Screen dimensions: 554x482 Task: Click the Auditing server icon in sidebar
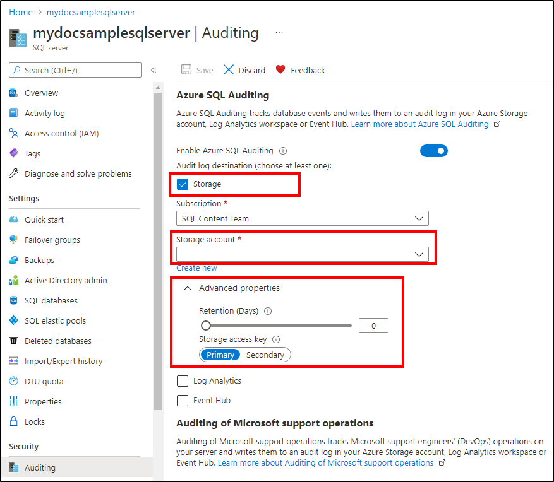tap(13, 467)
